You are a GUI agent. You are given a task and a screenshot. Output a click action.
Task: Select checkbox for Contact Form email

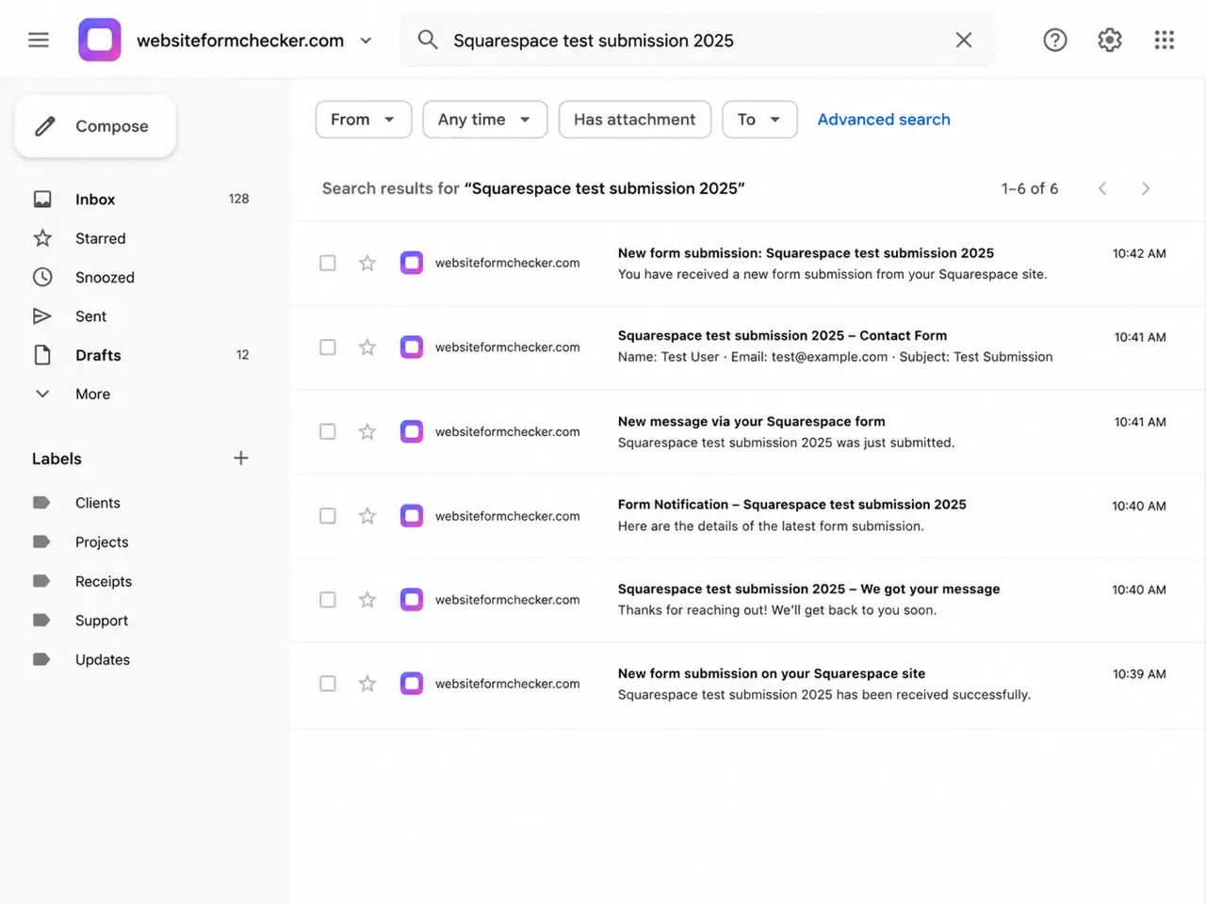click(x=328, y=347)
